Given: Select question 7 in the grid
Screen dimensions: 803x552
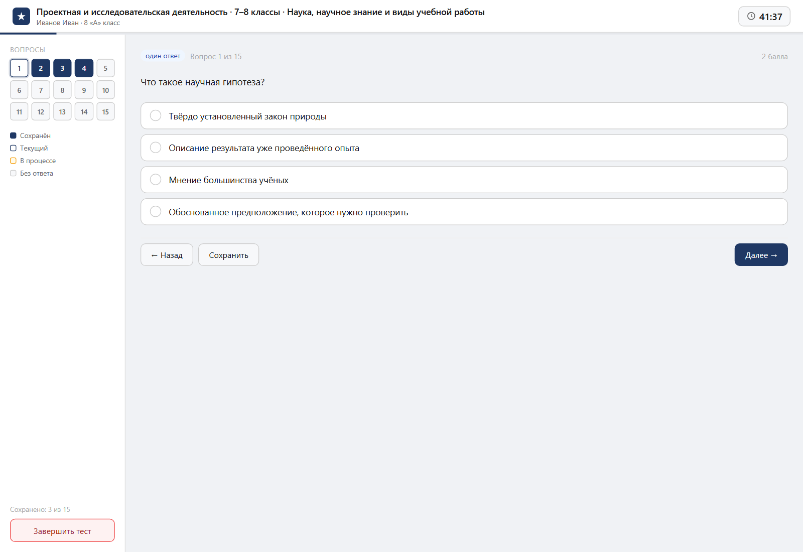Looking at the screenshot, I should [x=41, y=90].
